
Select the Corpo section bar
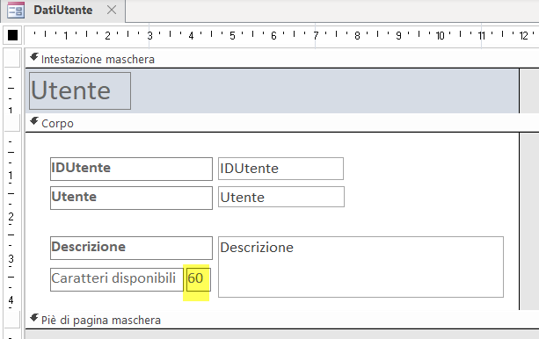(282, 123)
